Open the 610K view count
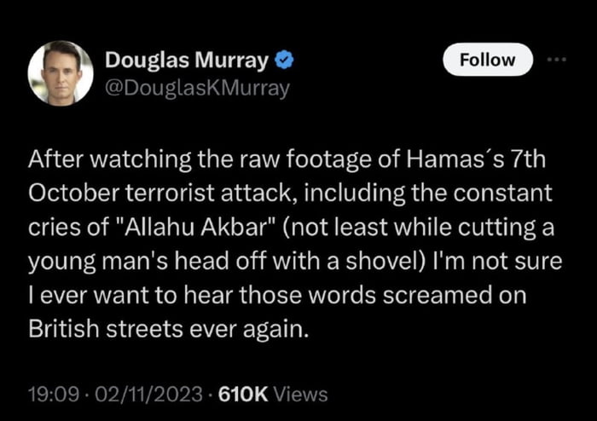 (243, 394)
